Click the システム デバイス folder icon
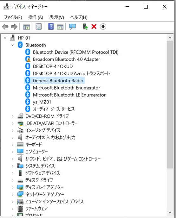The width and height of the screenshot is (176, 218). tap(20, 166)
